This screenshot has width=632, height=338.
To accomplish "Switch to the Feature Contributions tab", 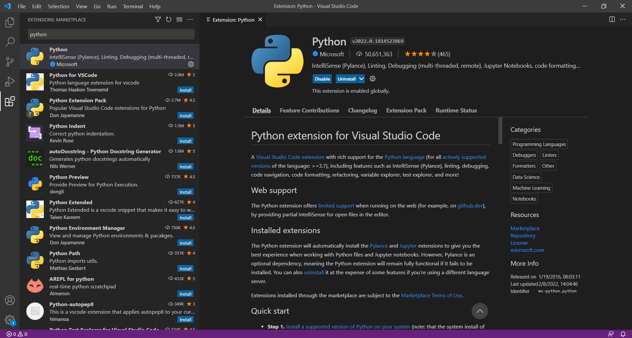I will point(309,110).
